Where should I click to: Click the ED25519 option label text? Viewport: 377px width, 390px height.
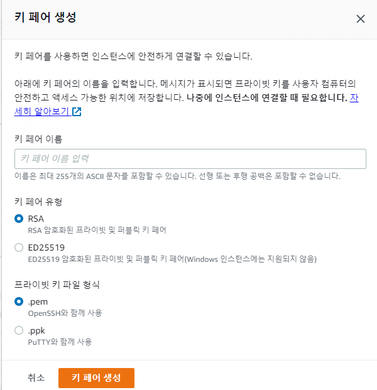46,247
